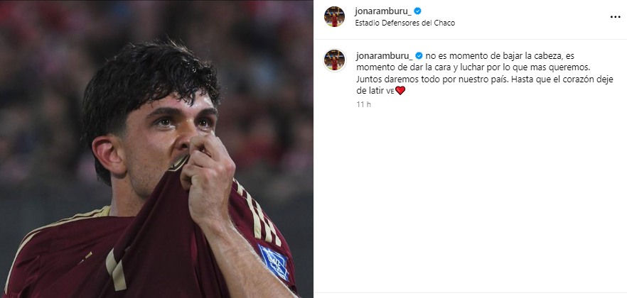
Task: Click the verified badge beside header username
Action: (x=417, y=11)
